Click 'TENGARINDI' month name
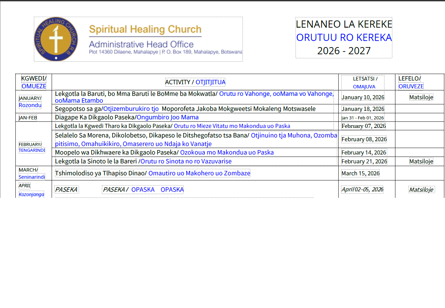The height and width of the screenshot is (308, 445). pos(32,150)
